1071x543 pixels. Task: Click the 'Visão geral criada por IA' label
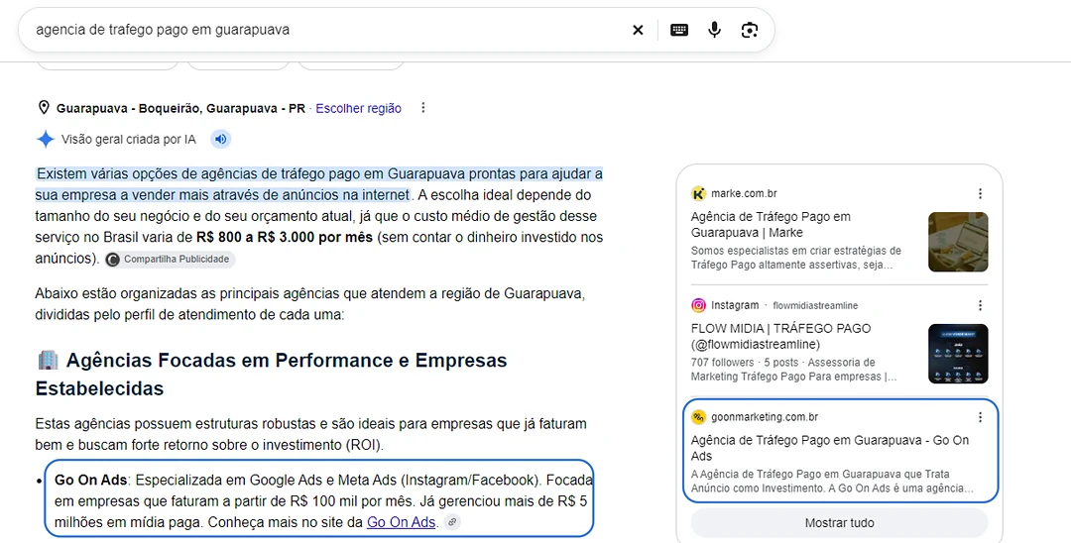(128, 139)
